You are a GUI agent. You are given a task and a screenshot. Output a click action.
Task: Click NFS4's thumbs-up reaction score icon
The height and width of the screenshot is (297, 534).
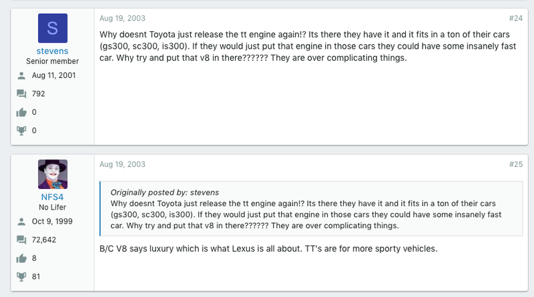click(x=21, y=258)
